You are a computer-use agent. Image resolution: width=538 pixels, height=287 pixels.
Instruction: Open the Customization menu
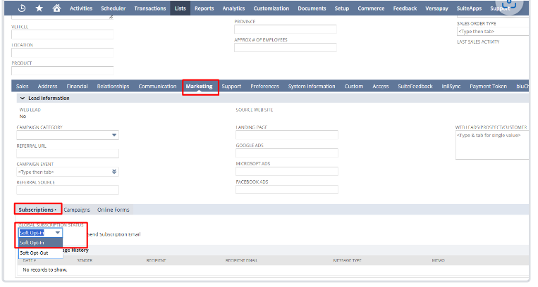[271, 8]
